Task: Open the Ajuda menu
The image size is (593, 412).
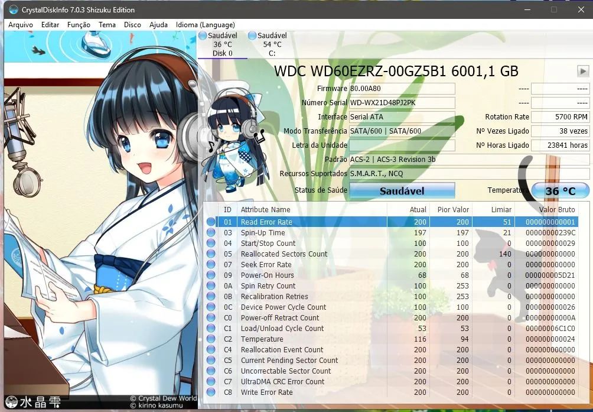Action: pyautogui.click(x=158, y=25)
